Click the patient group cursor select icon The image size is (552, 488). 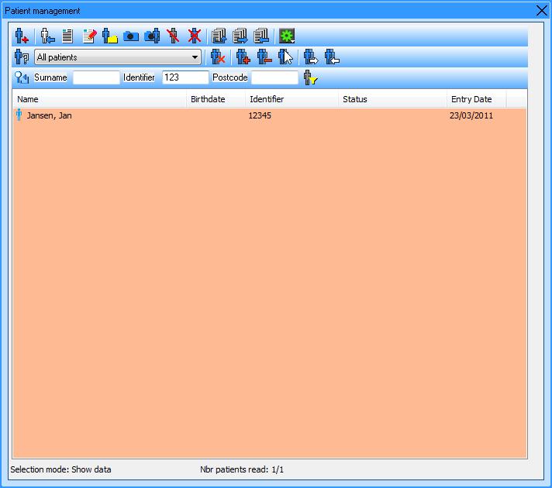pos(285,57)
